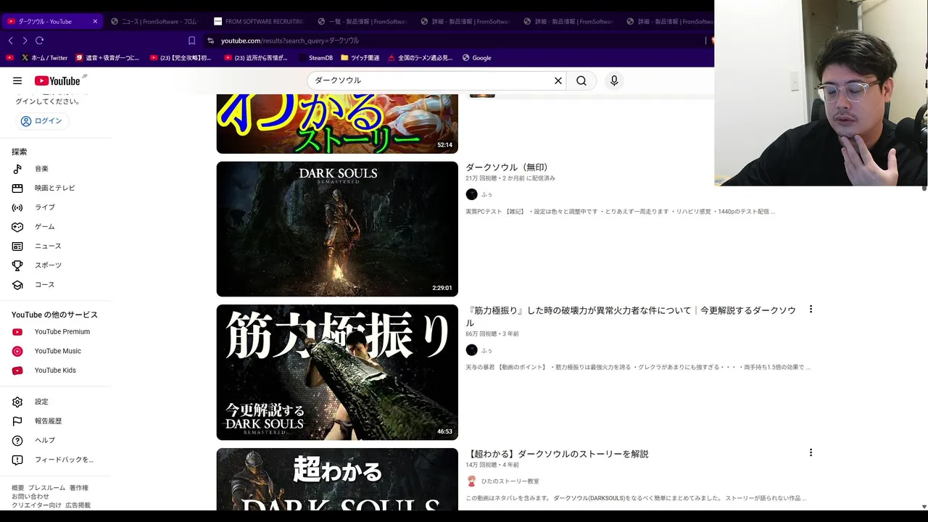Open the プレスルーム footer link
This screenshot has width=928, height=522.
(46, 488)
